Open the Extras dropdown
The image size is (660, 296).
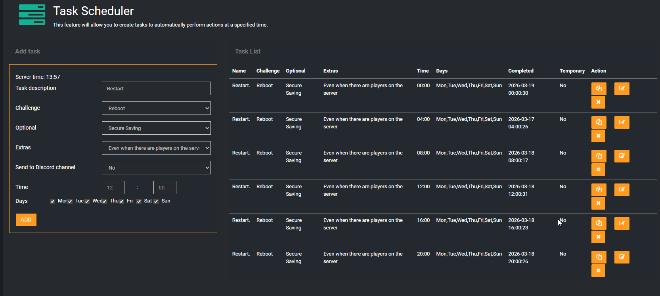click(x=156, y=148)
